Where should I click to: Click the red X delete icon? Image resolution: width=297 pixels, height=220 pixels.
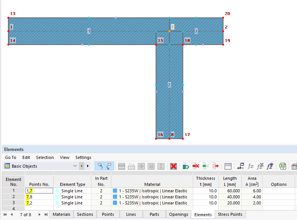coord(174,166)
